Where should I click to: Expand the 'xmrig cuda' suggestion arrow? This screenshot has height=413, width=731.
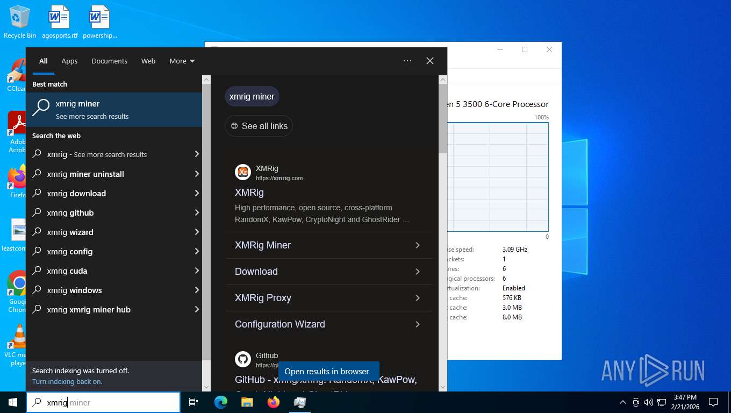tap(197, 270)
